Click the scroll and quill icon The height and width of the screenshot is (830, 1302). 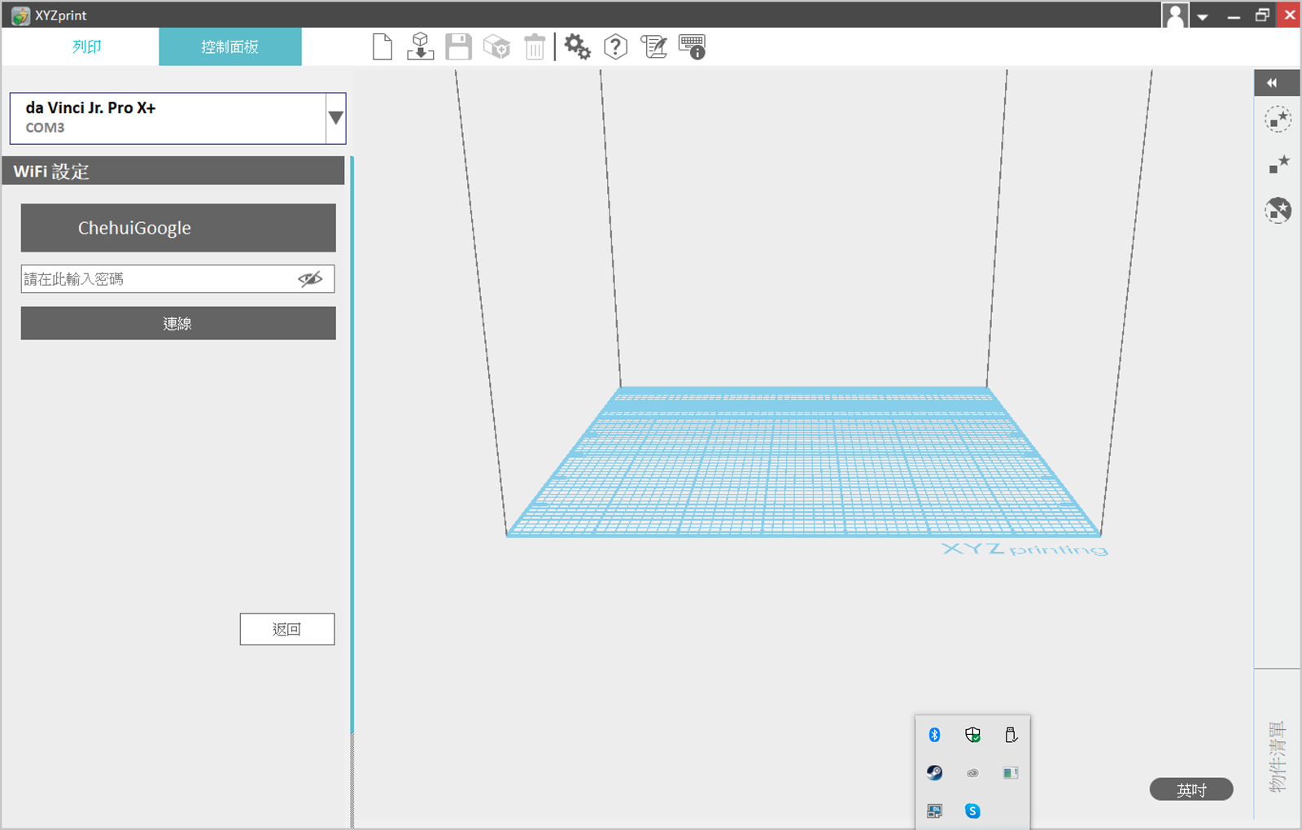(x=653, y=47)
